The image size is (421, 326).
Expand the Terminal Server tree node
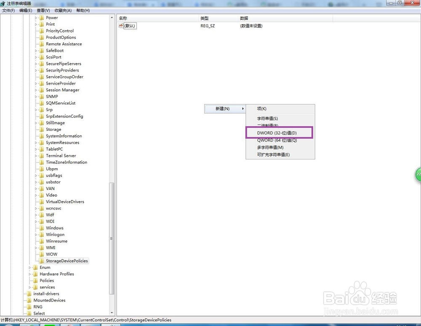pyautogui.click(x=36, y=156)
